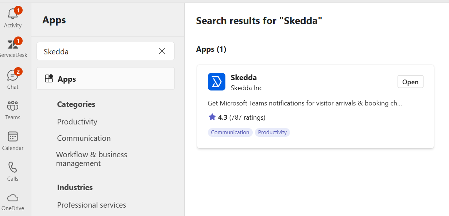The height and width of the screenshot is (216, 449).
Task: Click the Skedda app logo
Action: 216,82
